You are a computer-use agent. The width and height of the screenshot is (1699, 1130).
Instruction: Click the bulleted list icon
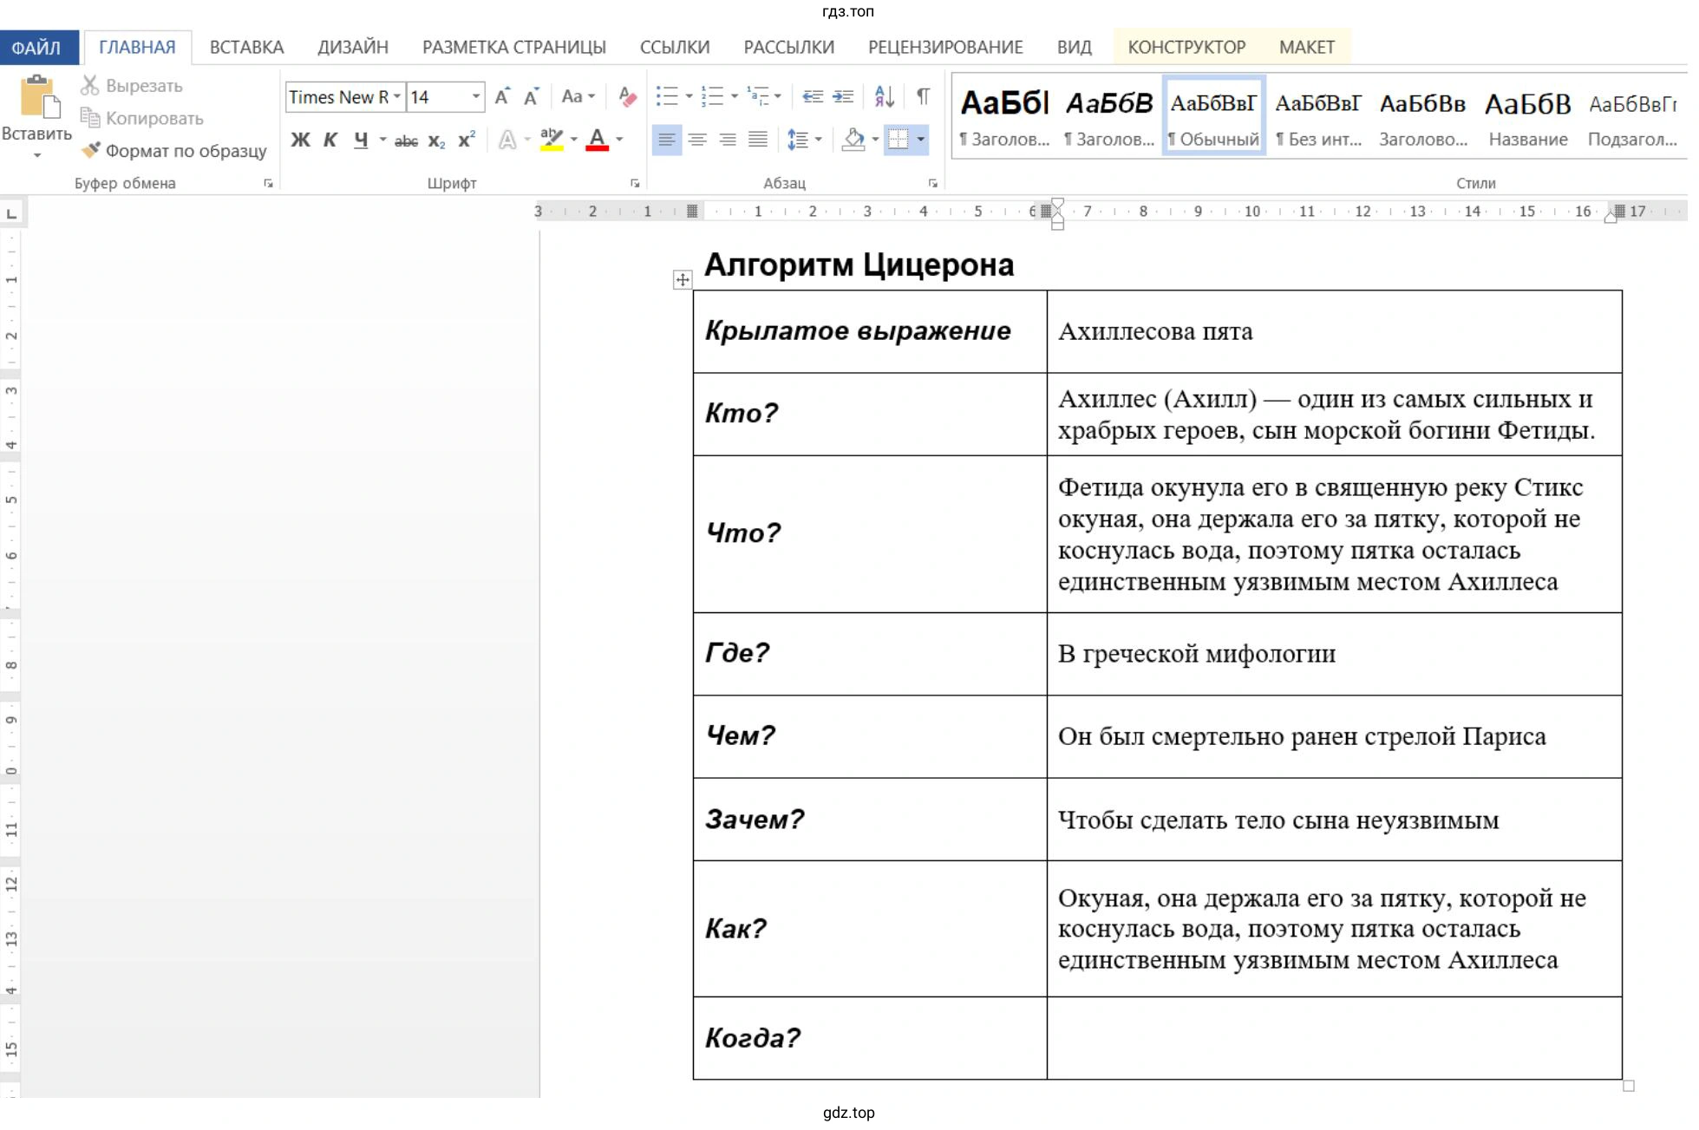666,96
